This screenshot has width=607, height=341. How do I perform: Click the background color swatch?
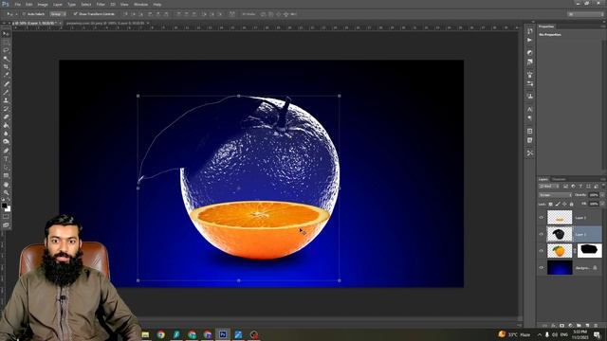(8, 208)
